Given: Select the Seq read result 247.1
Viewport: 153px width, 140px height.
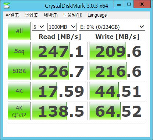Looking at the screenshot, I should (x=60, y=51).
